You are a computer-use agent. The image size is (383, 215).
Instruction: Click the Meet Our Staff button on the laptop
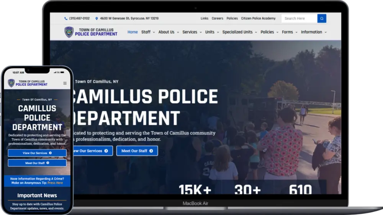137,151
